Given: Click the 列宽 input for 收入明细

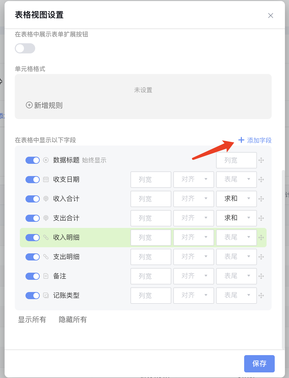Looking at the screenshot, I should 151,238.
